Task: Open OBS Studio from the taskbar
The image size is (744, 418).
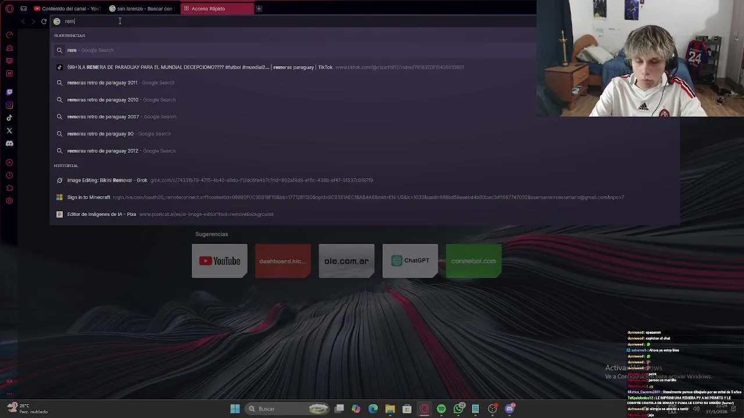Action: [493, 409]
